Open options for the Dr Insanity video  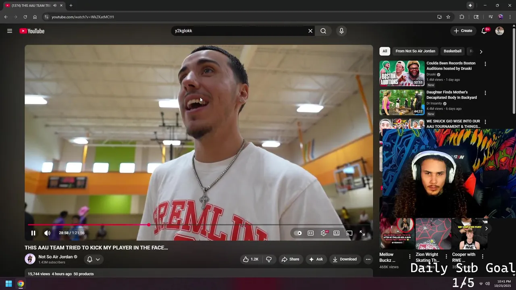click(485, 93)
